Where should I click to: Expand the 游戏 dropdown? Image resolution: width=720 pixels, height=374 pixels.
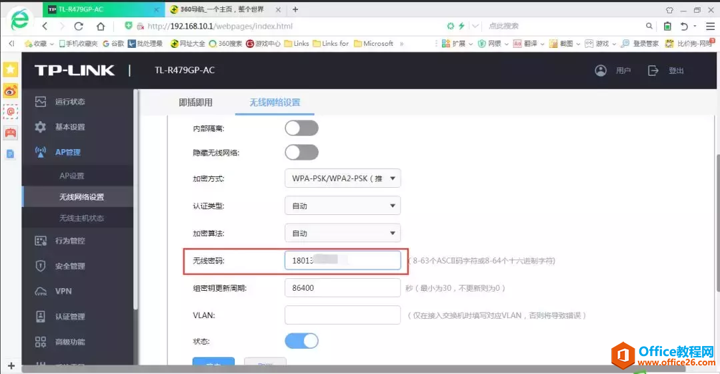(x=614, y=44)
